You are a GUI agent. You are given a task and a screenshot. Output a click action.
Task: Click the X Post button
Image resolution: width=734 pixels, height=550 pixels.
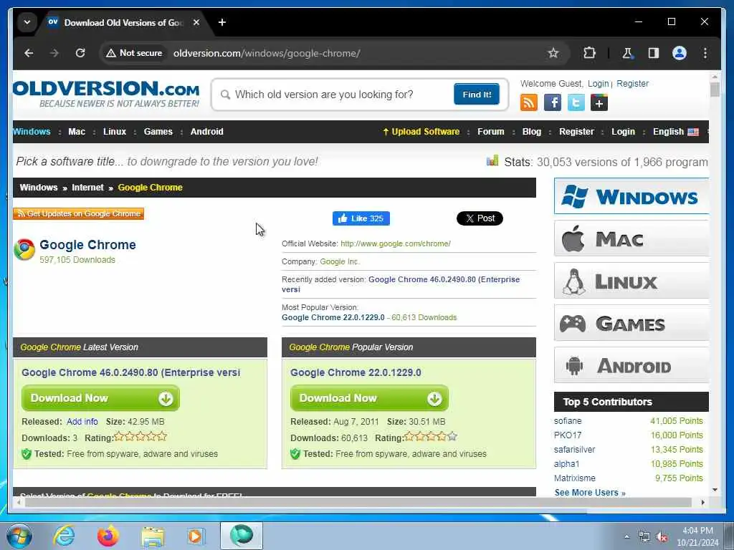(480, 218)
